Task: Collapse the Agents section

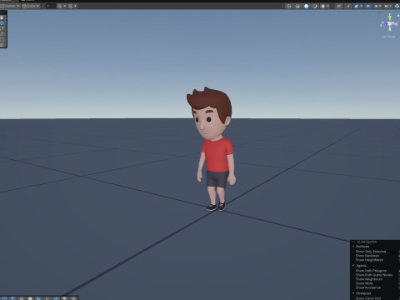Action: click(x=353, y=266)
